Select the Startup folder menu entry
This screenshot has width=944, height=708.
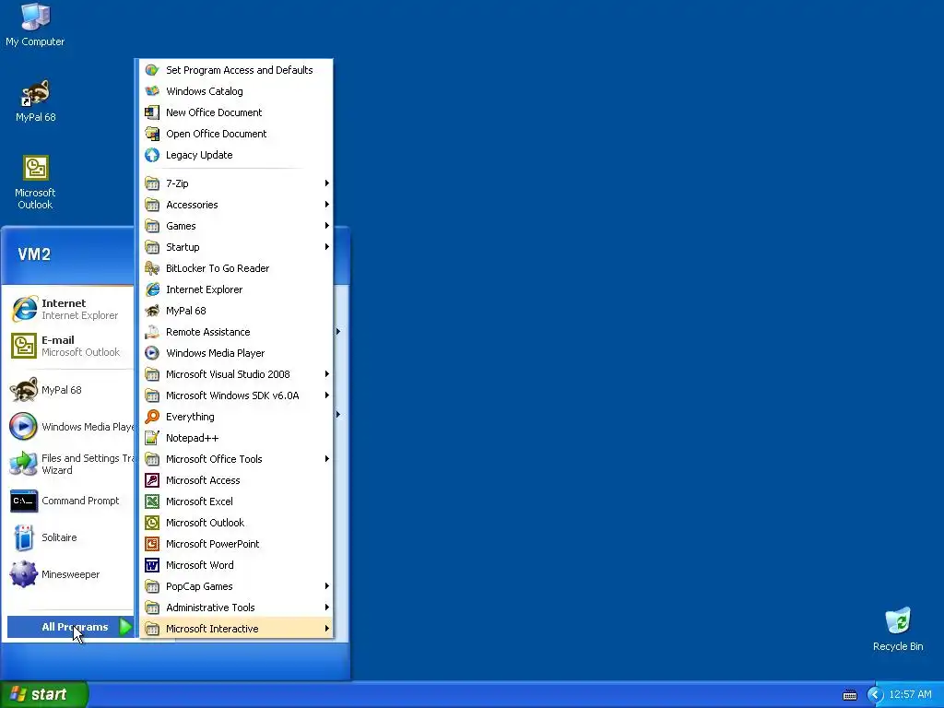pos(237,247)
